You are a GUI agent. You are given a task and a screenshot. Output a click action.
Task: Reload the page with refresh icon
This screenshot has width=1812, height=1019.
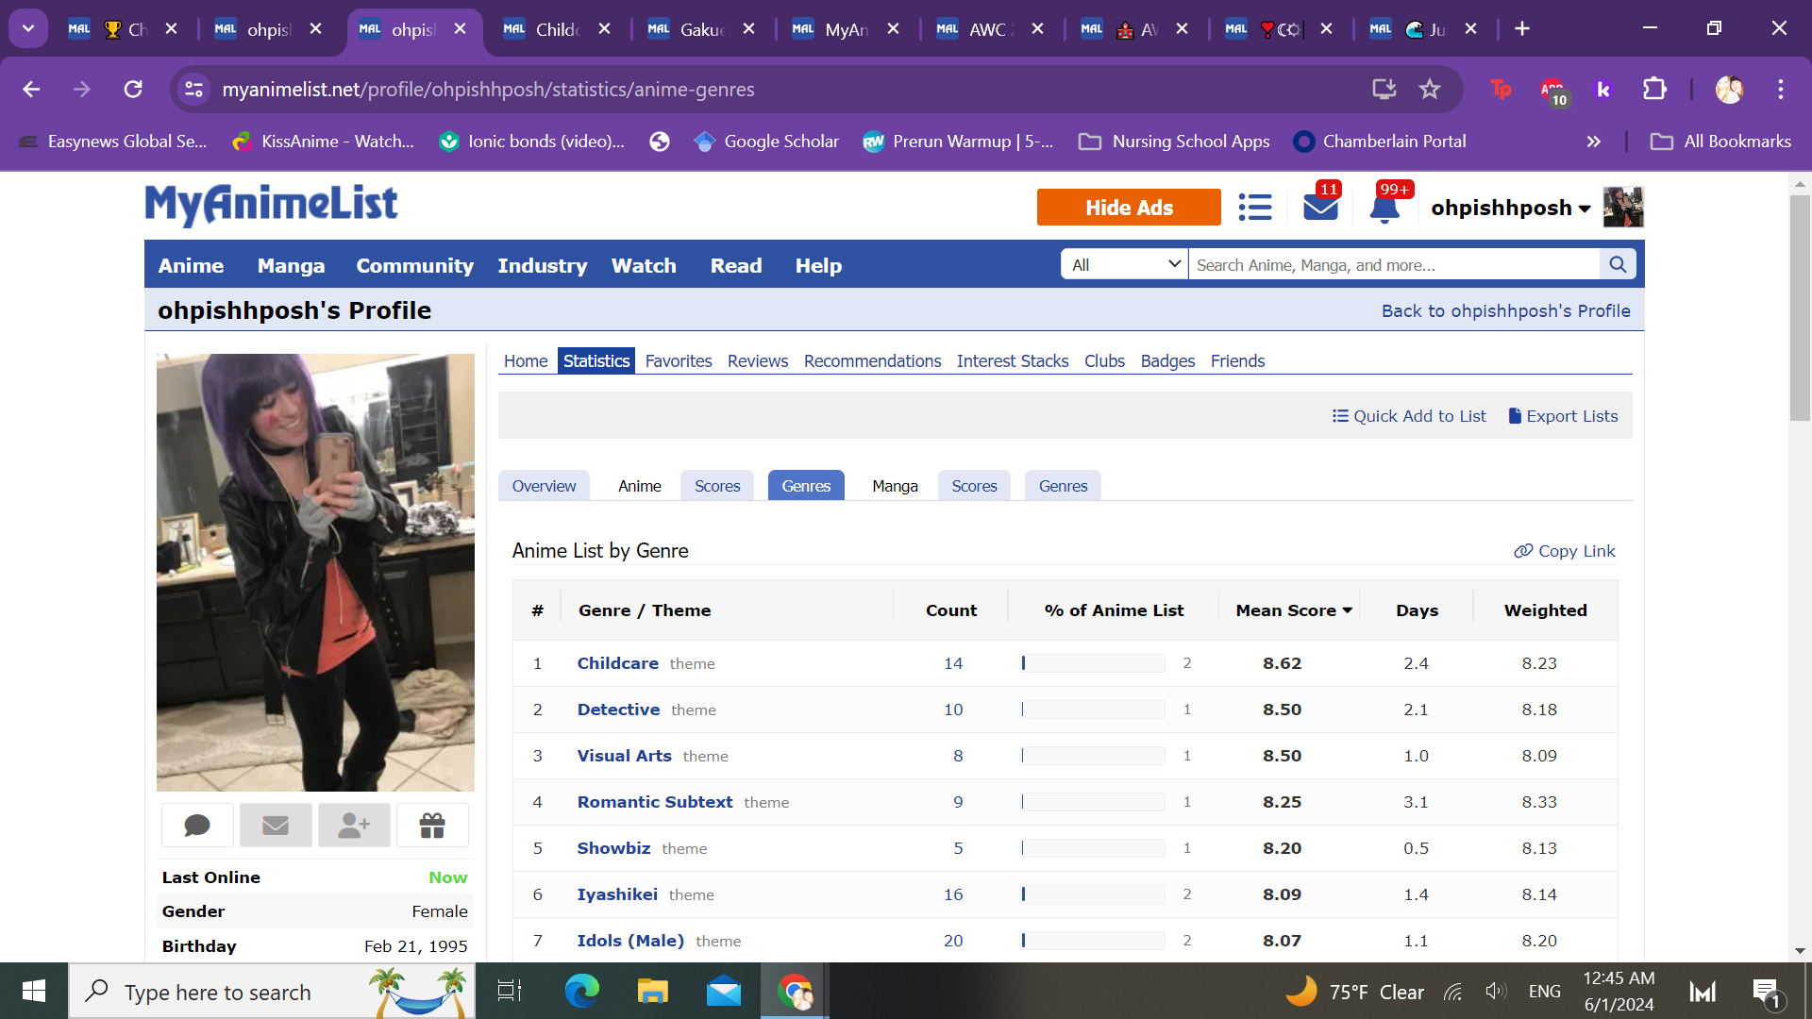click(x=133, y=89)
